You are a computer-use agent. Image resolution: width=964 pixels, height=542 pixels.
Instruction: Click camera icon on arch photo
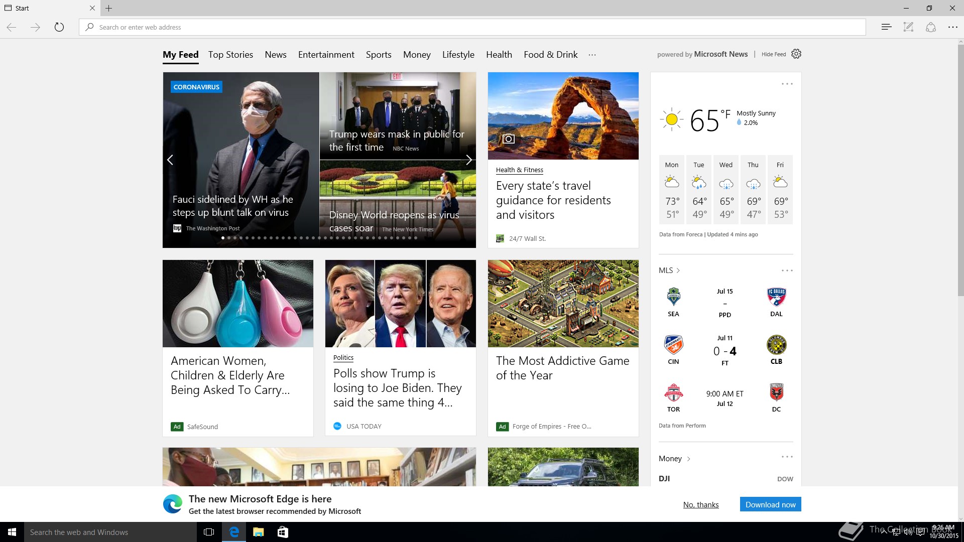[x=509, y=139]
